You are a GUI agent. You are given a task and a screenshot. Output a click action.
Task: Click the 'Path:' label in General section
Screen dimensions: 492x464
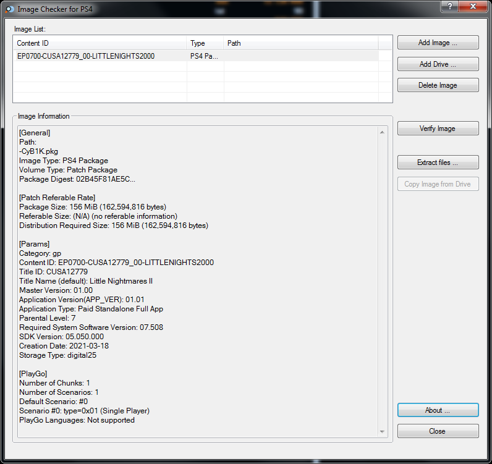28,142
